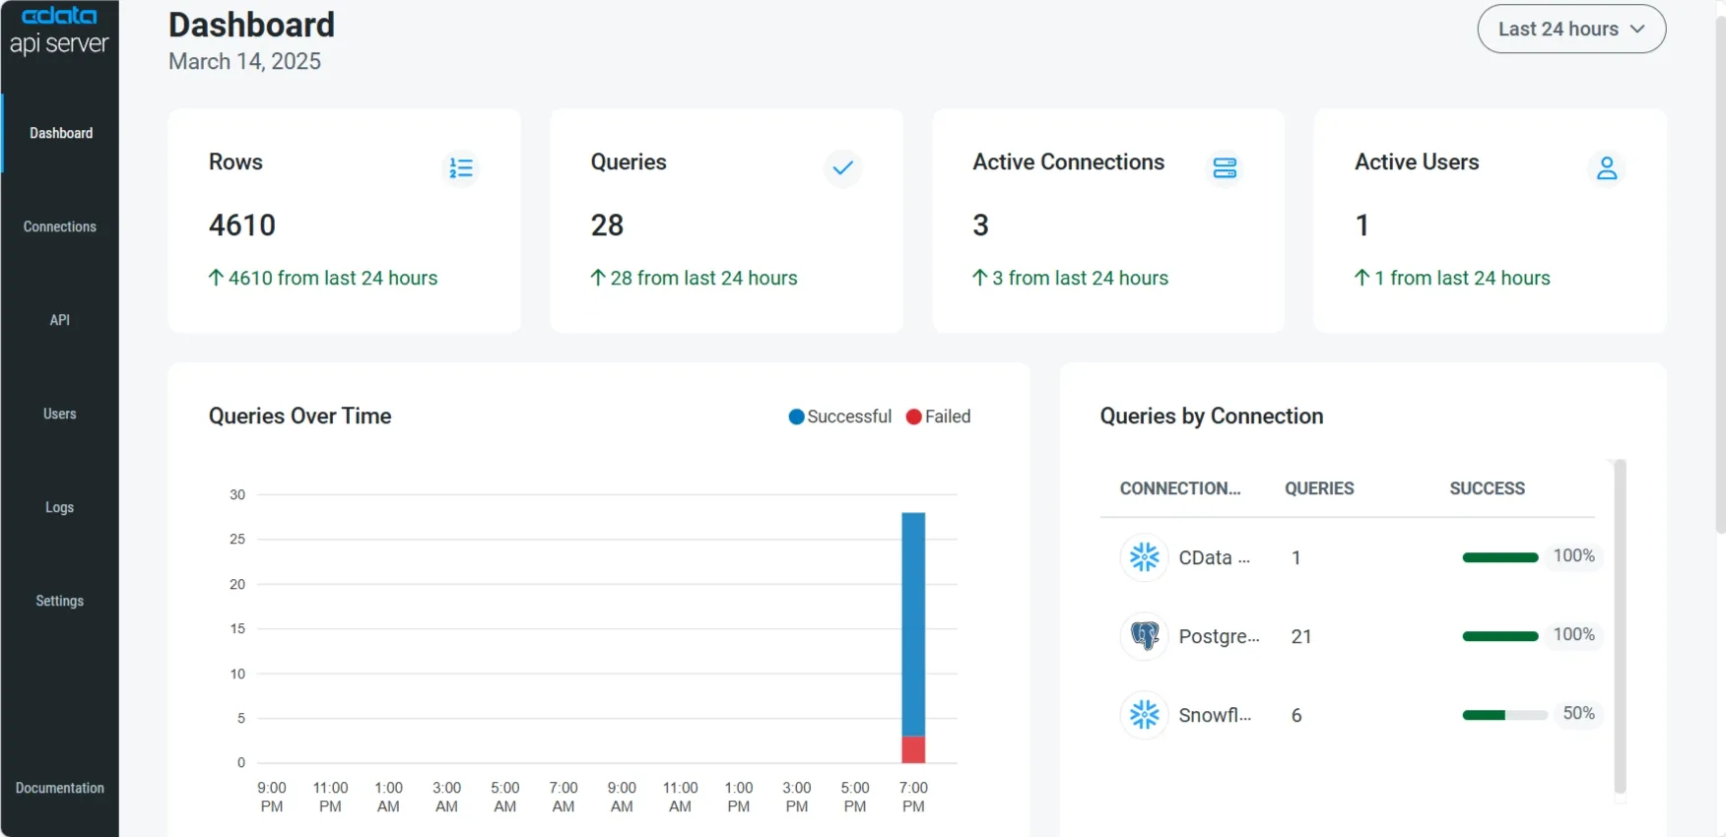This screenshot has width=1726, height=837.
Task: Open the Documentation link
Action: (x=60, y=788)
